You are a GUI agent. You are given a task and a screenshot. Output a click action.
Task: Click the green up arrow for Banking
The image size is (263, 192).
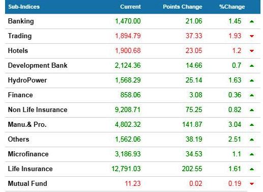coord(252,21)
